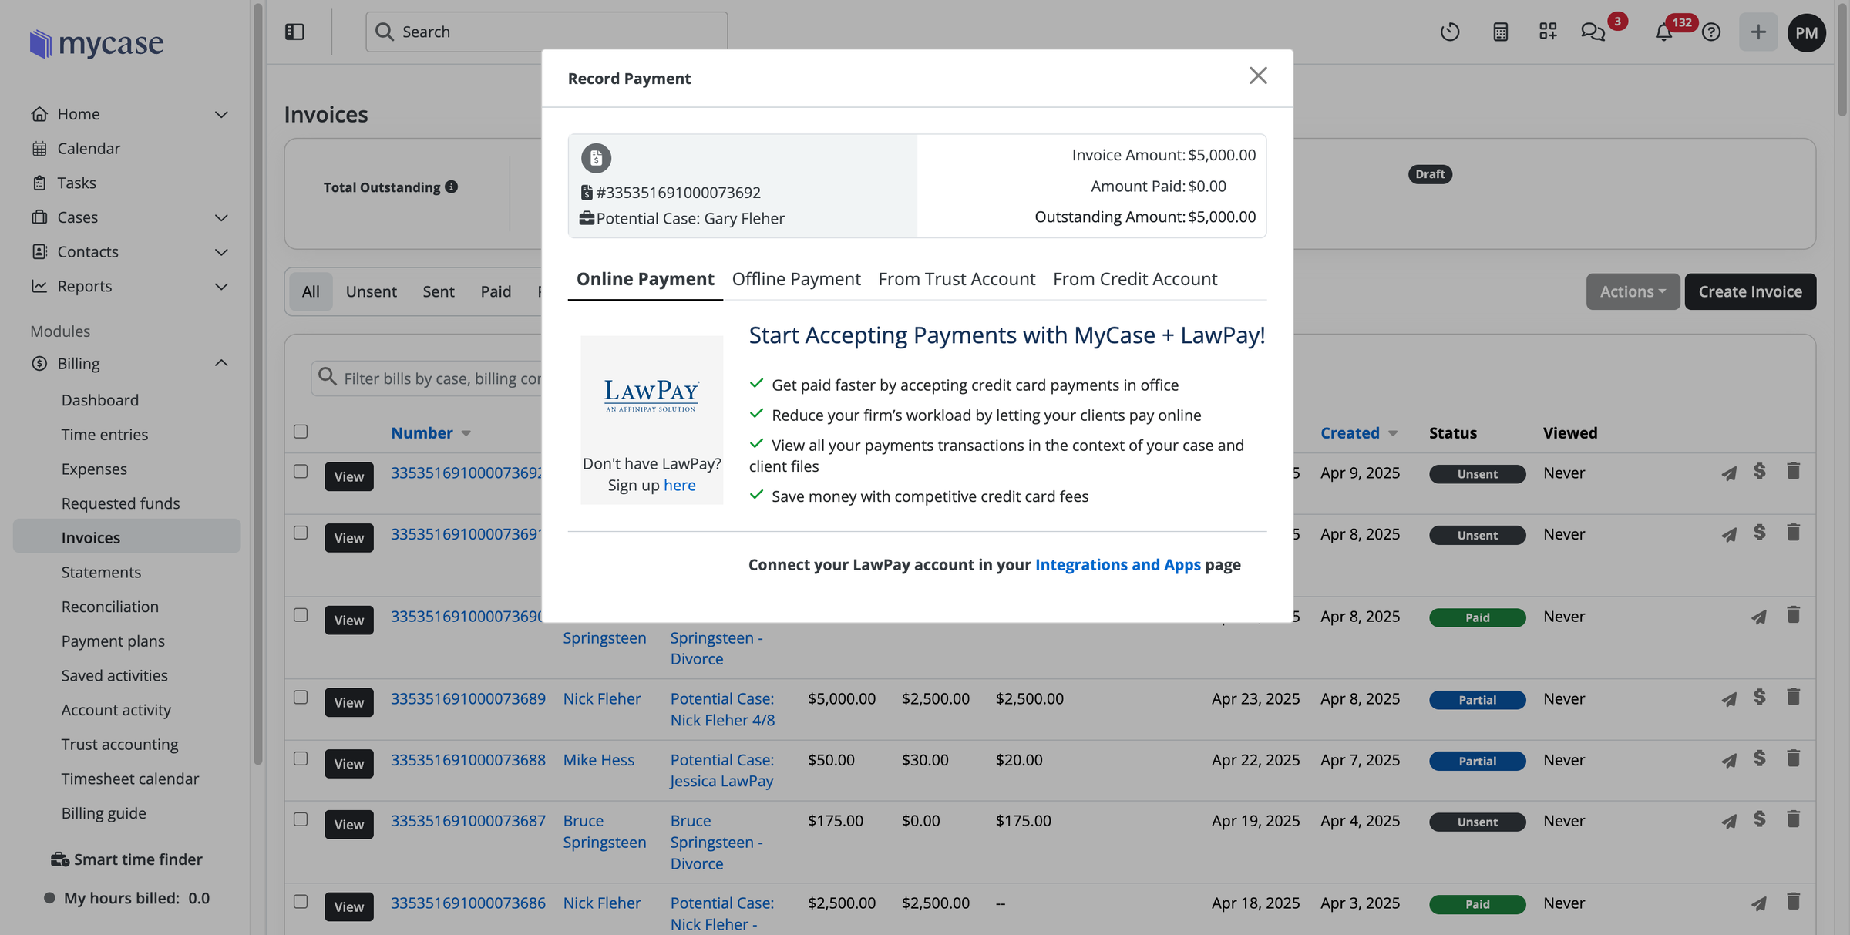Collapse the Billing module section

click(x=221, y=363)
